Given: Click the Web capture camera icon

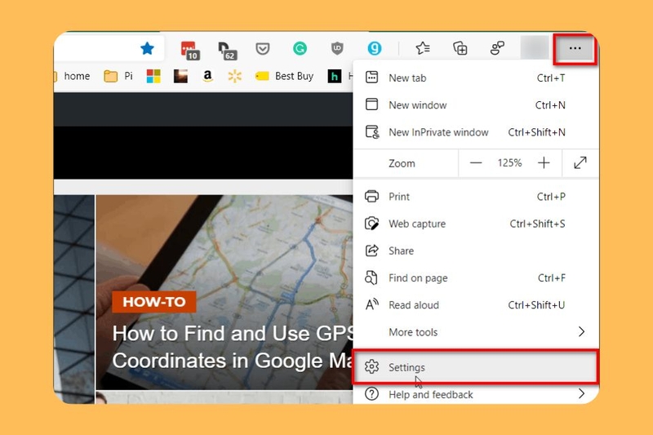Looking at the screenshot, I should point(371,224).
